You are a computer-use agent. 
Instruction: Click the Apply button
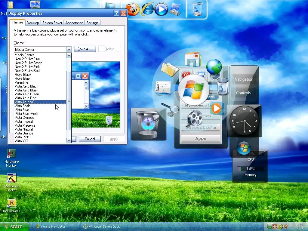(114, 139)
